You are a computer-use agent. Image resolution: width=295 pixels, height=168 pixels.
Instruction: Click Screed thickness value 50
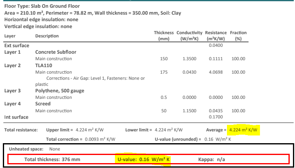point(164,111)
